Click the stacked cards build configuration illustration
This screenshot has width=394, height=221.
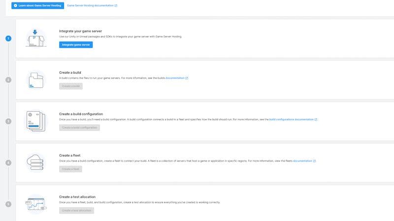[x=36, y=121]
